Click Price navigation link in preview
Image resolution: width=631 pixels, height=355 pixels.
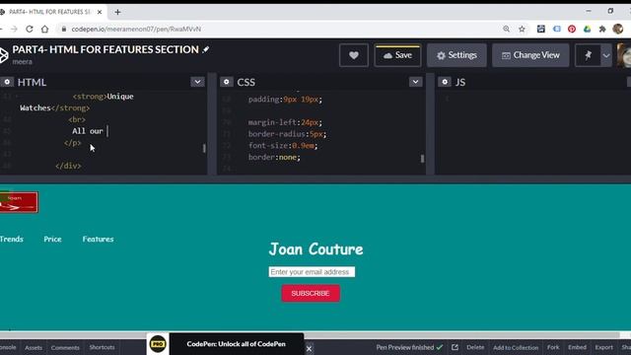coord(52,239)
